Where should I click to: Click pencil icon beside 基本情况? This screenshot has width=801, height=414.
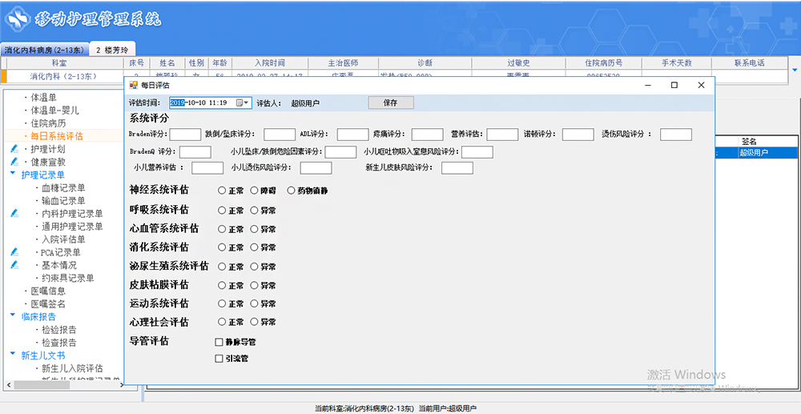[14, 265]
